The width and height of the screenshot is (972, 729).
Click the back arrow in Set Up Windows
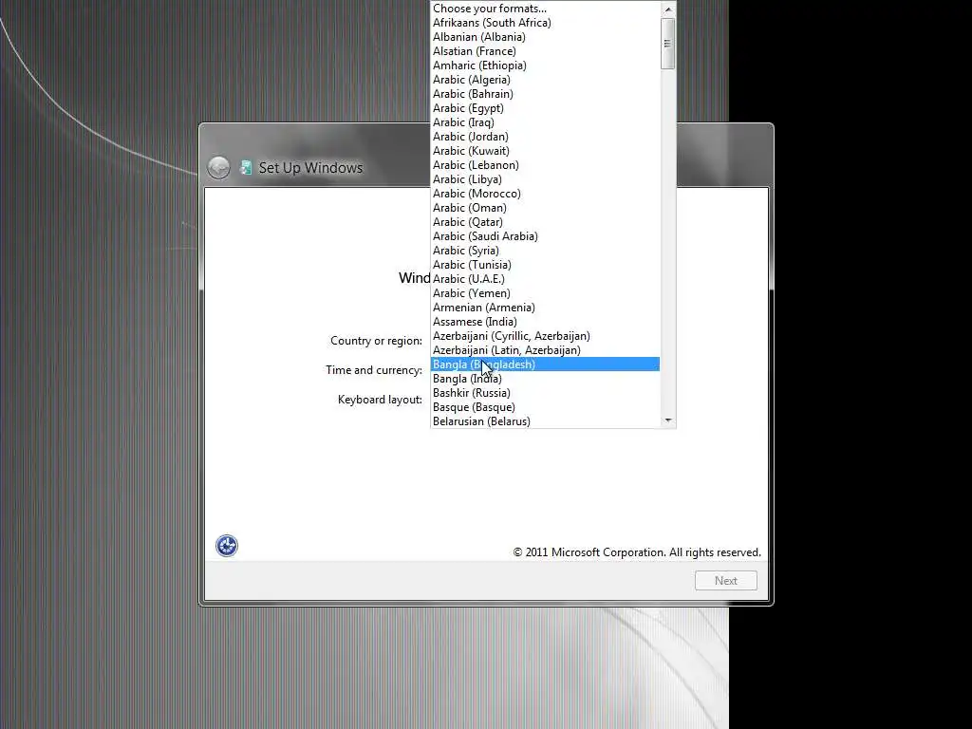click(x=218, y=167)
